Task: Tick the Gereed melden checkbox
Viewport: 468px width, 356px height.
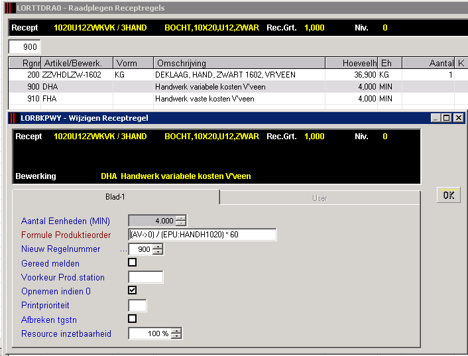Action: pyautogui.click(x=132, y=263)
